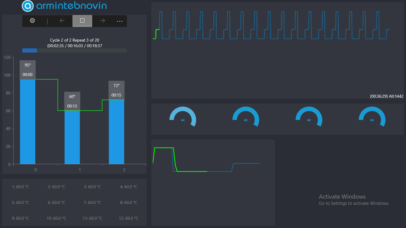The height and width of the screenshot is (228, 406).
Task: Click sensor 1 temperature reading
Action: (x=21, y=187)
